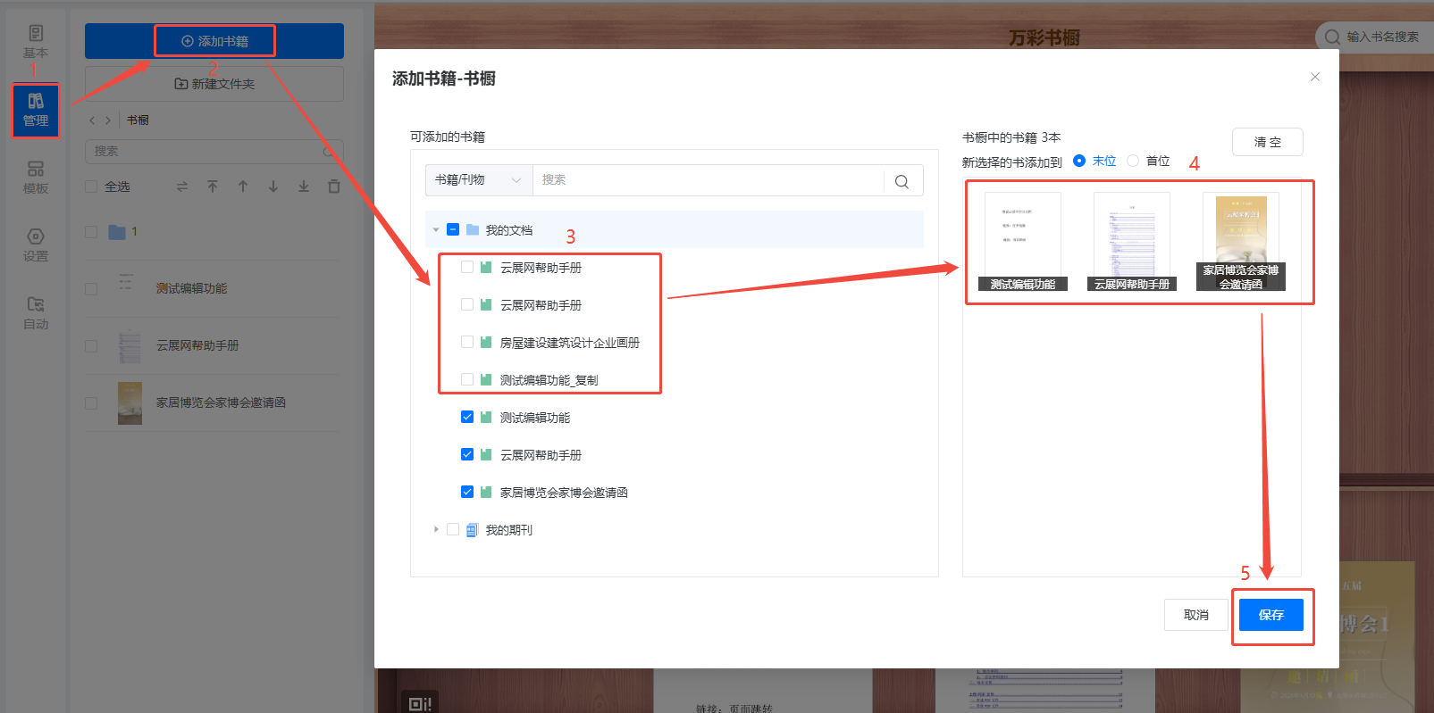The width and height of the screenshot is (1434, 713).
Task: Click the delete trash icon in toolbar
Action: click(334, 187)
